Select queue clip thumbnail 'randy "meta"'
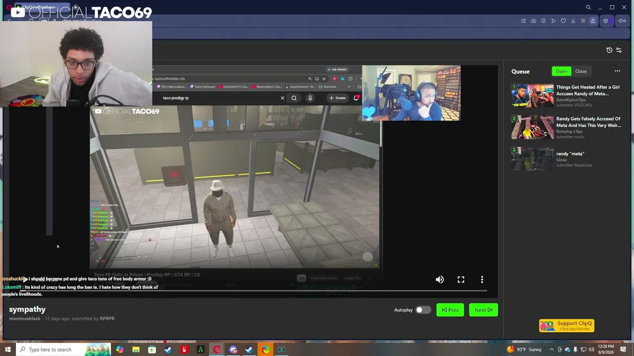Viewport: 634px width, 356px height. 532,159
